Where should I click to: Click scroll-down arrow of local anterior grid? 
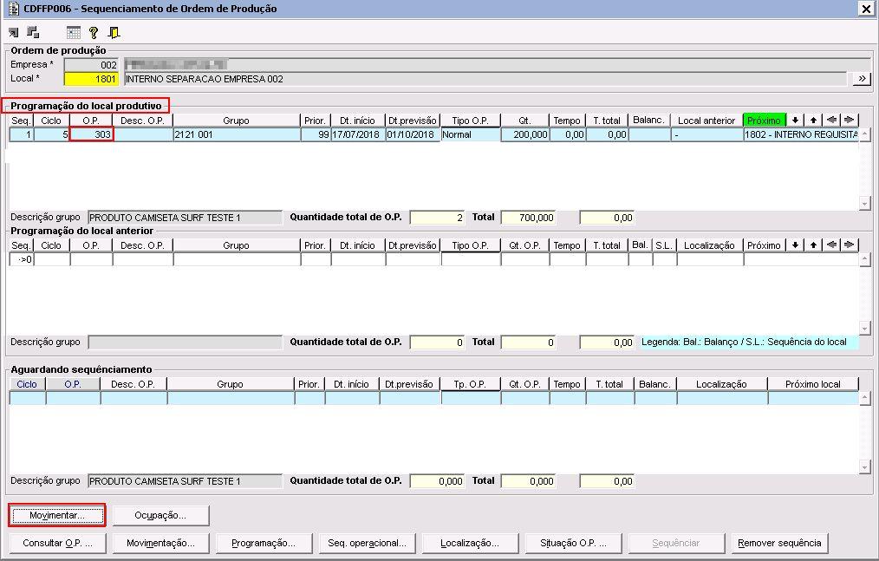[864, 328]
